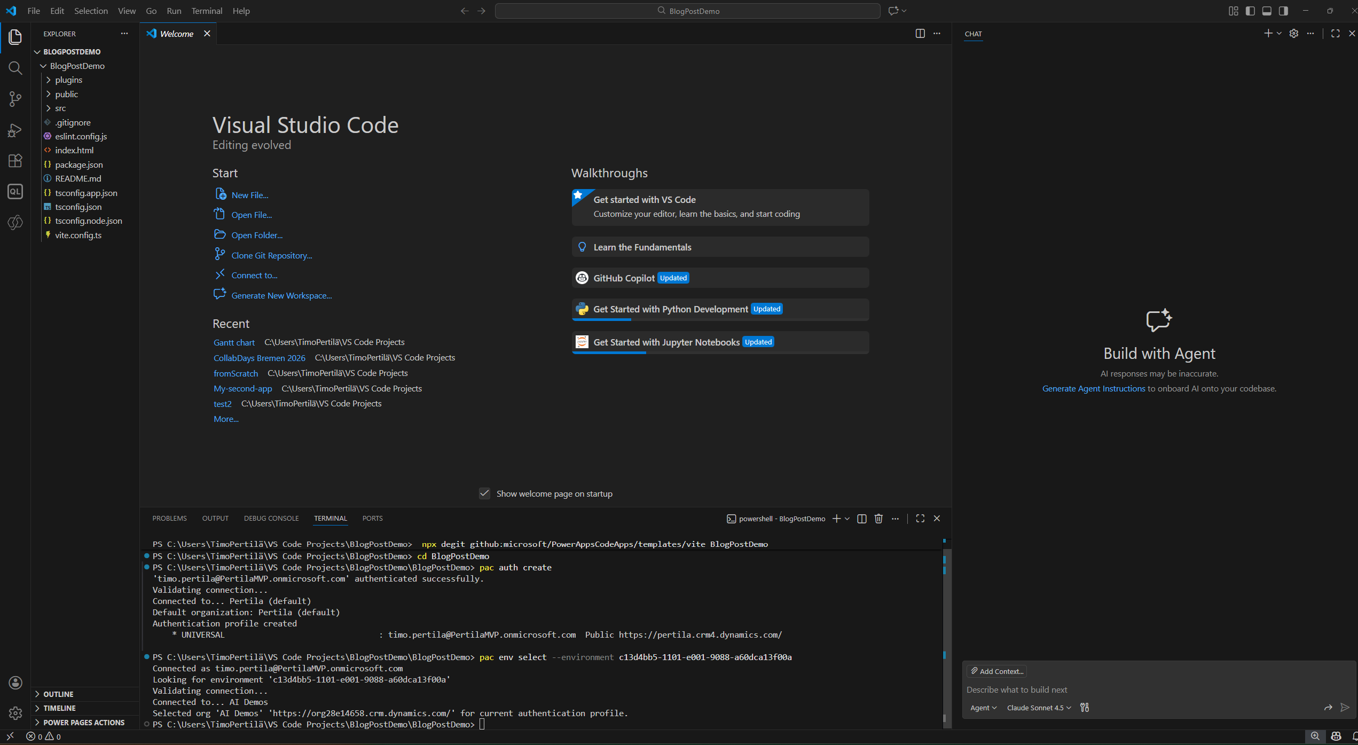Screen dimensions: 1358x745
Task: Click the Configure Tools icon in chat
Action: tap(1085, 708)
